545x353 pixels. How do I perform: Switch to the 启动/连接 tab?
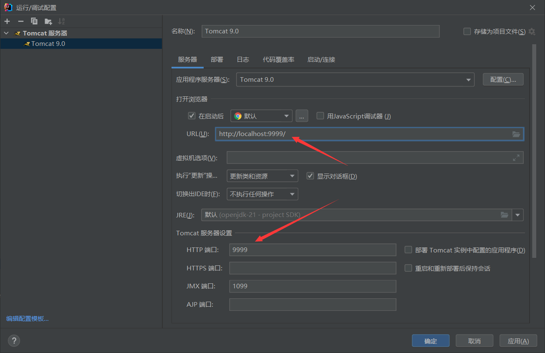pyautogui.click(x=321, y=60)
